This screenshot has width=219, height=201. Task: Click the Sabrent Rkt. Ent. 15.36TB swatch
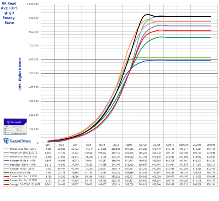point(6,177)
